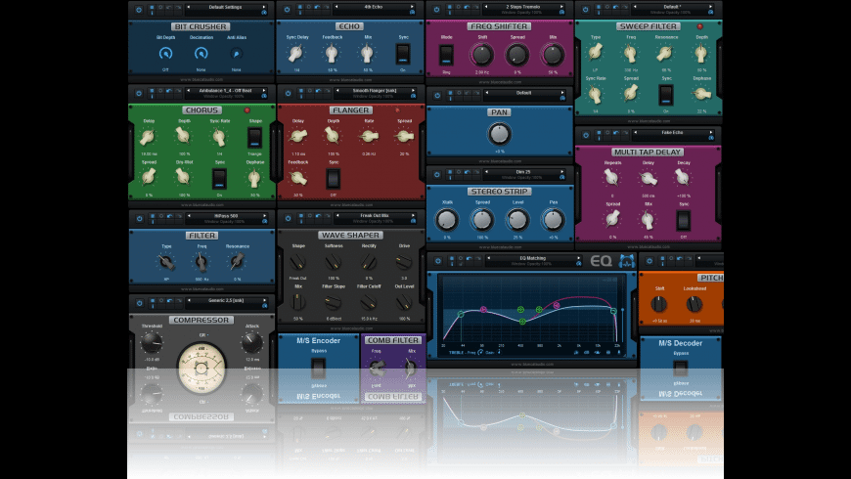
Task: Click the Compressor Threshold knob
Action: pyautogui.click(x=152, y=342)
